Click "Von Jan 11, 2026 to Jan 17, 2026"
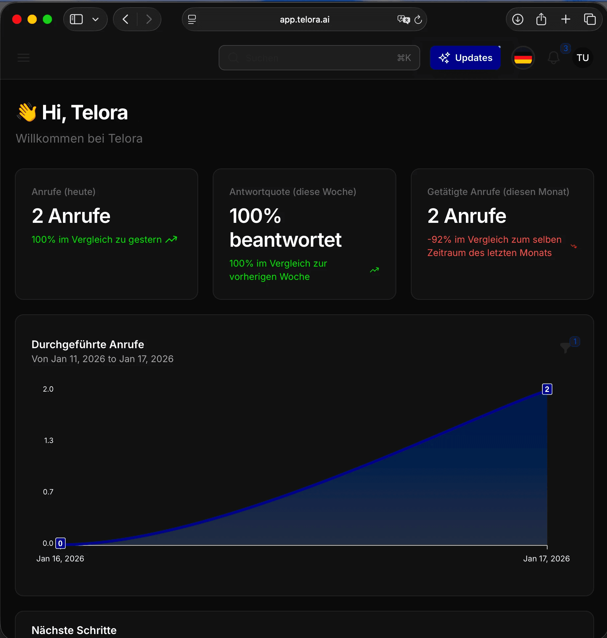 click(x=103, y=359)
